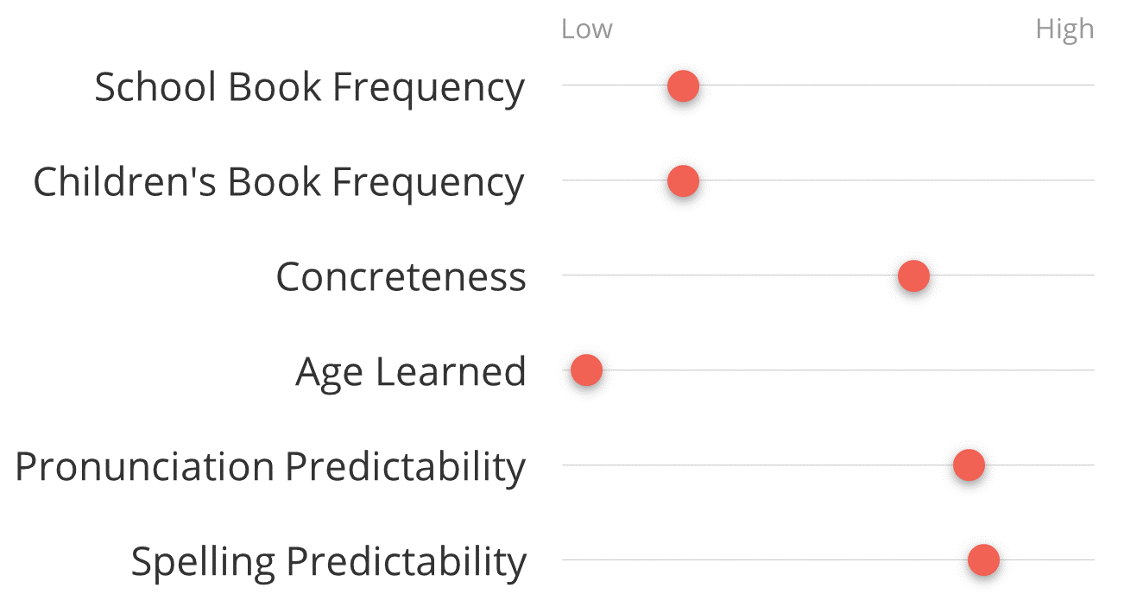Click the High scale heading

pos(1064,30)
